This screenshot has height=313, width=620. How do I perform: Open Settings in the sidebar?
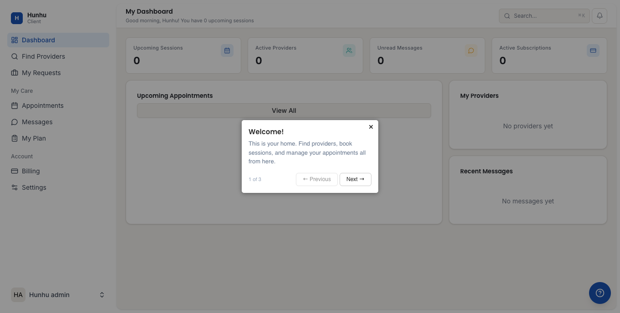(58, 187)
